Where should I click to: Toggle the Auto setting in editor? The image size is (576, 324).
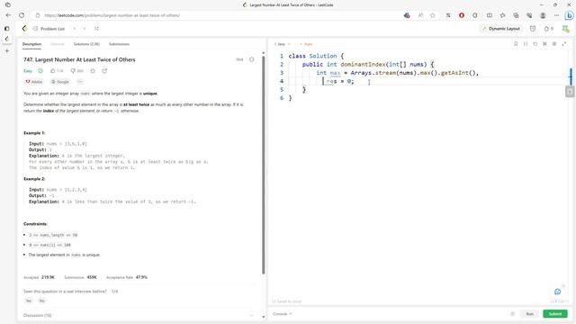tap(306, 44)
